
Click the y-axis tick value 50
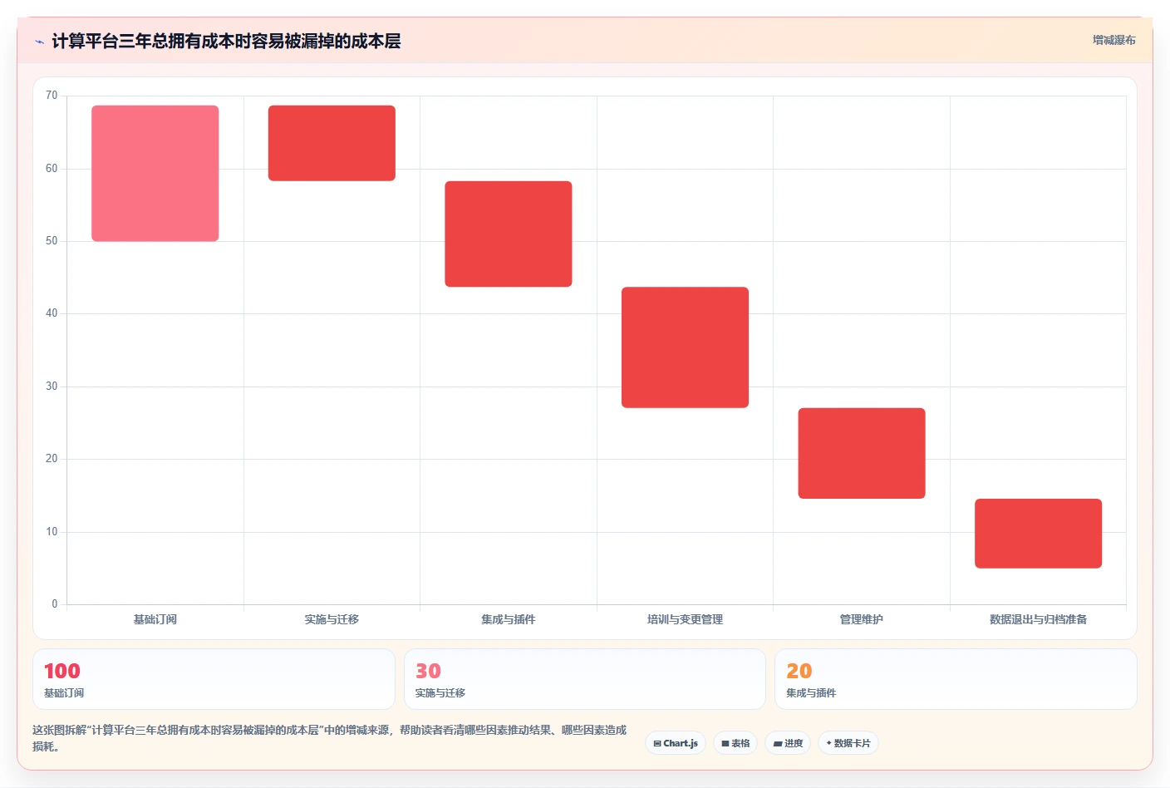click(x=52, y=241)
